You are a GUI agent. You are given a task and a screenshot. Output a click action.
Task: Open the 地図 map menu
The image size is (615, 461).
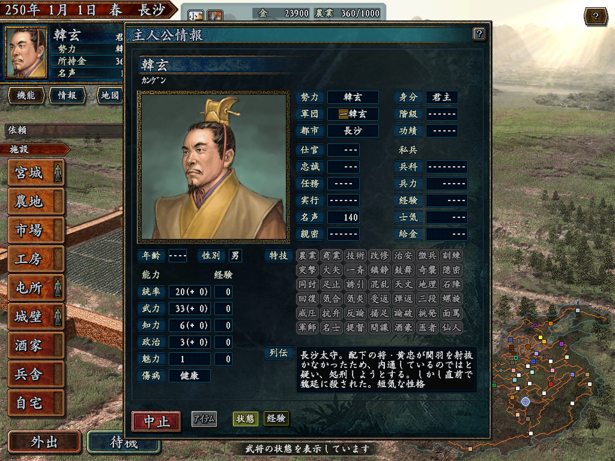coord(110,95)
